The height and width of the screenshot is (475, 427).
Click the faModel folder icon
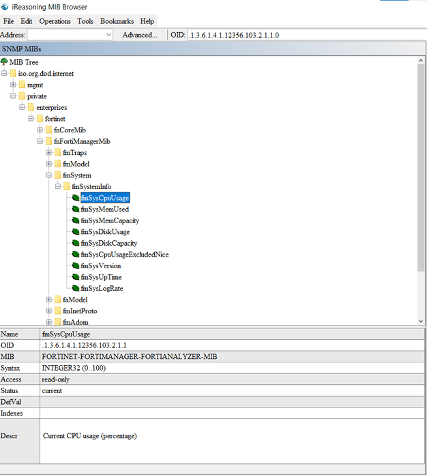point(58,300)
